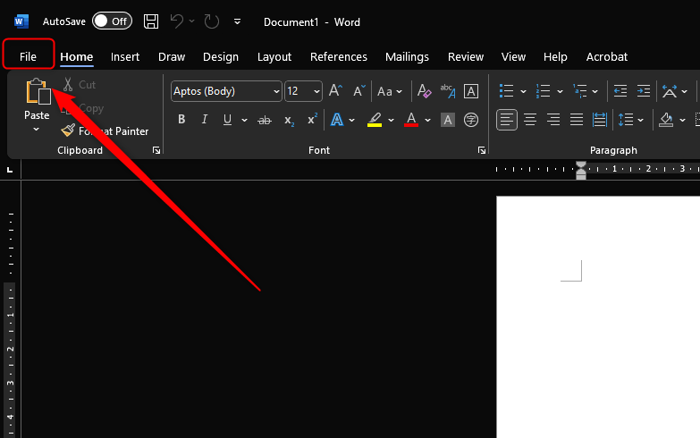700x438 pixels.
Task: Switch to the Draw tab
Action: (172, 56)
